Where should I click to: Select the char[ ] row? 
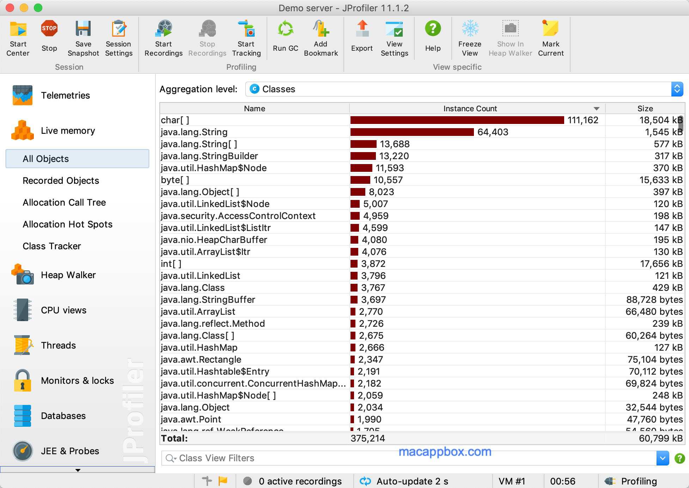pos(422,120)
